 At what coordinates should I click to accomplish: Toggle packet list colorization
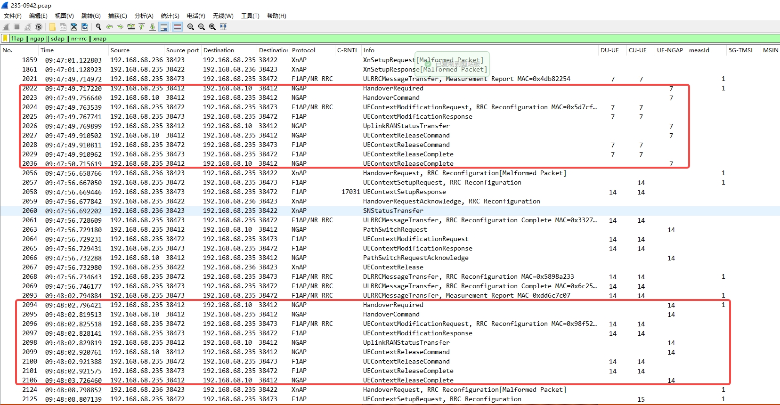click(177, 27)
